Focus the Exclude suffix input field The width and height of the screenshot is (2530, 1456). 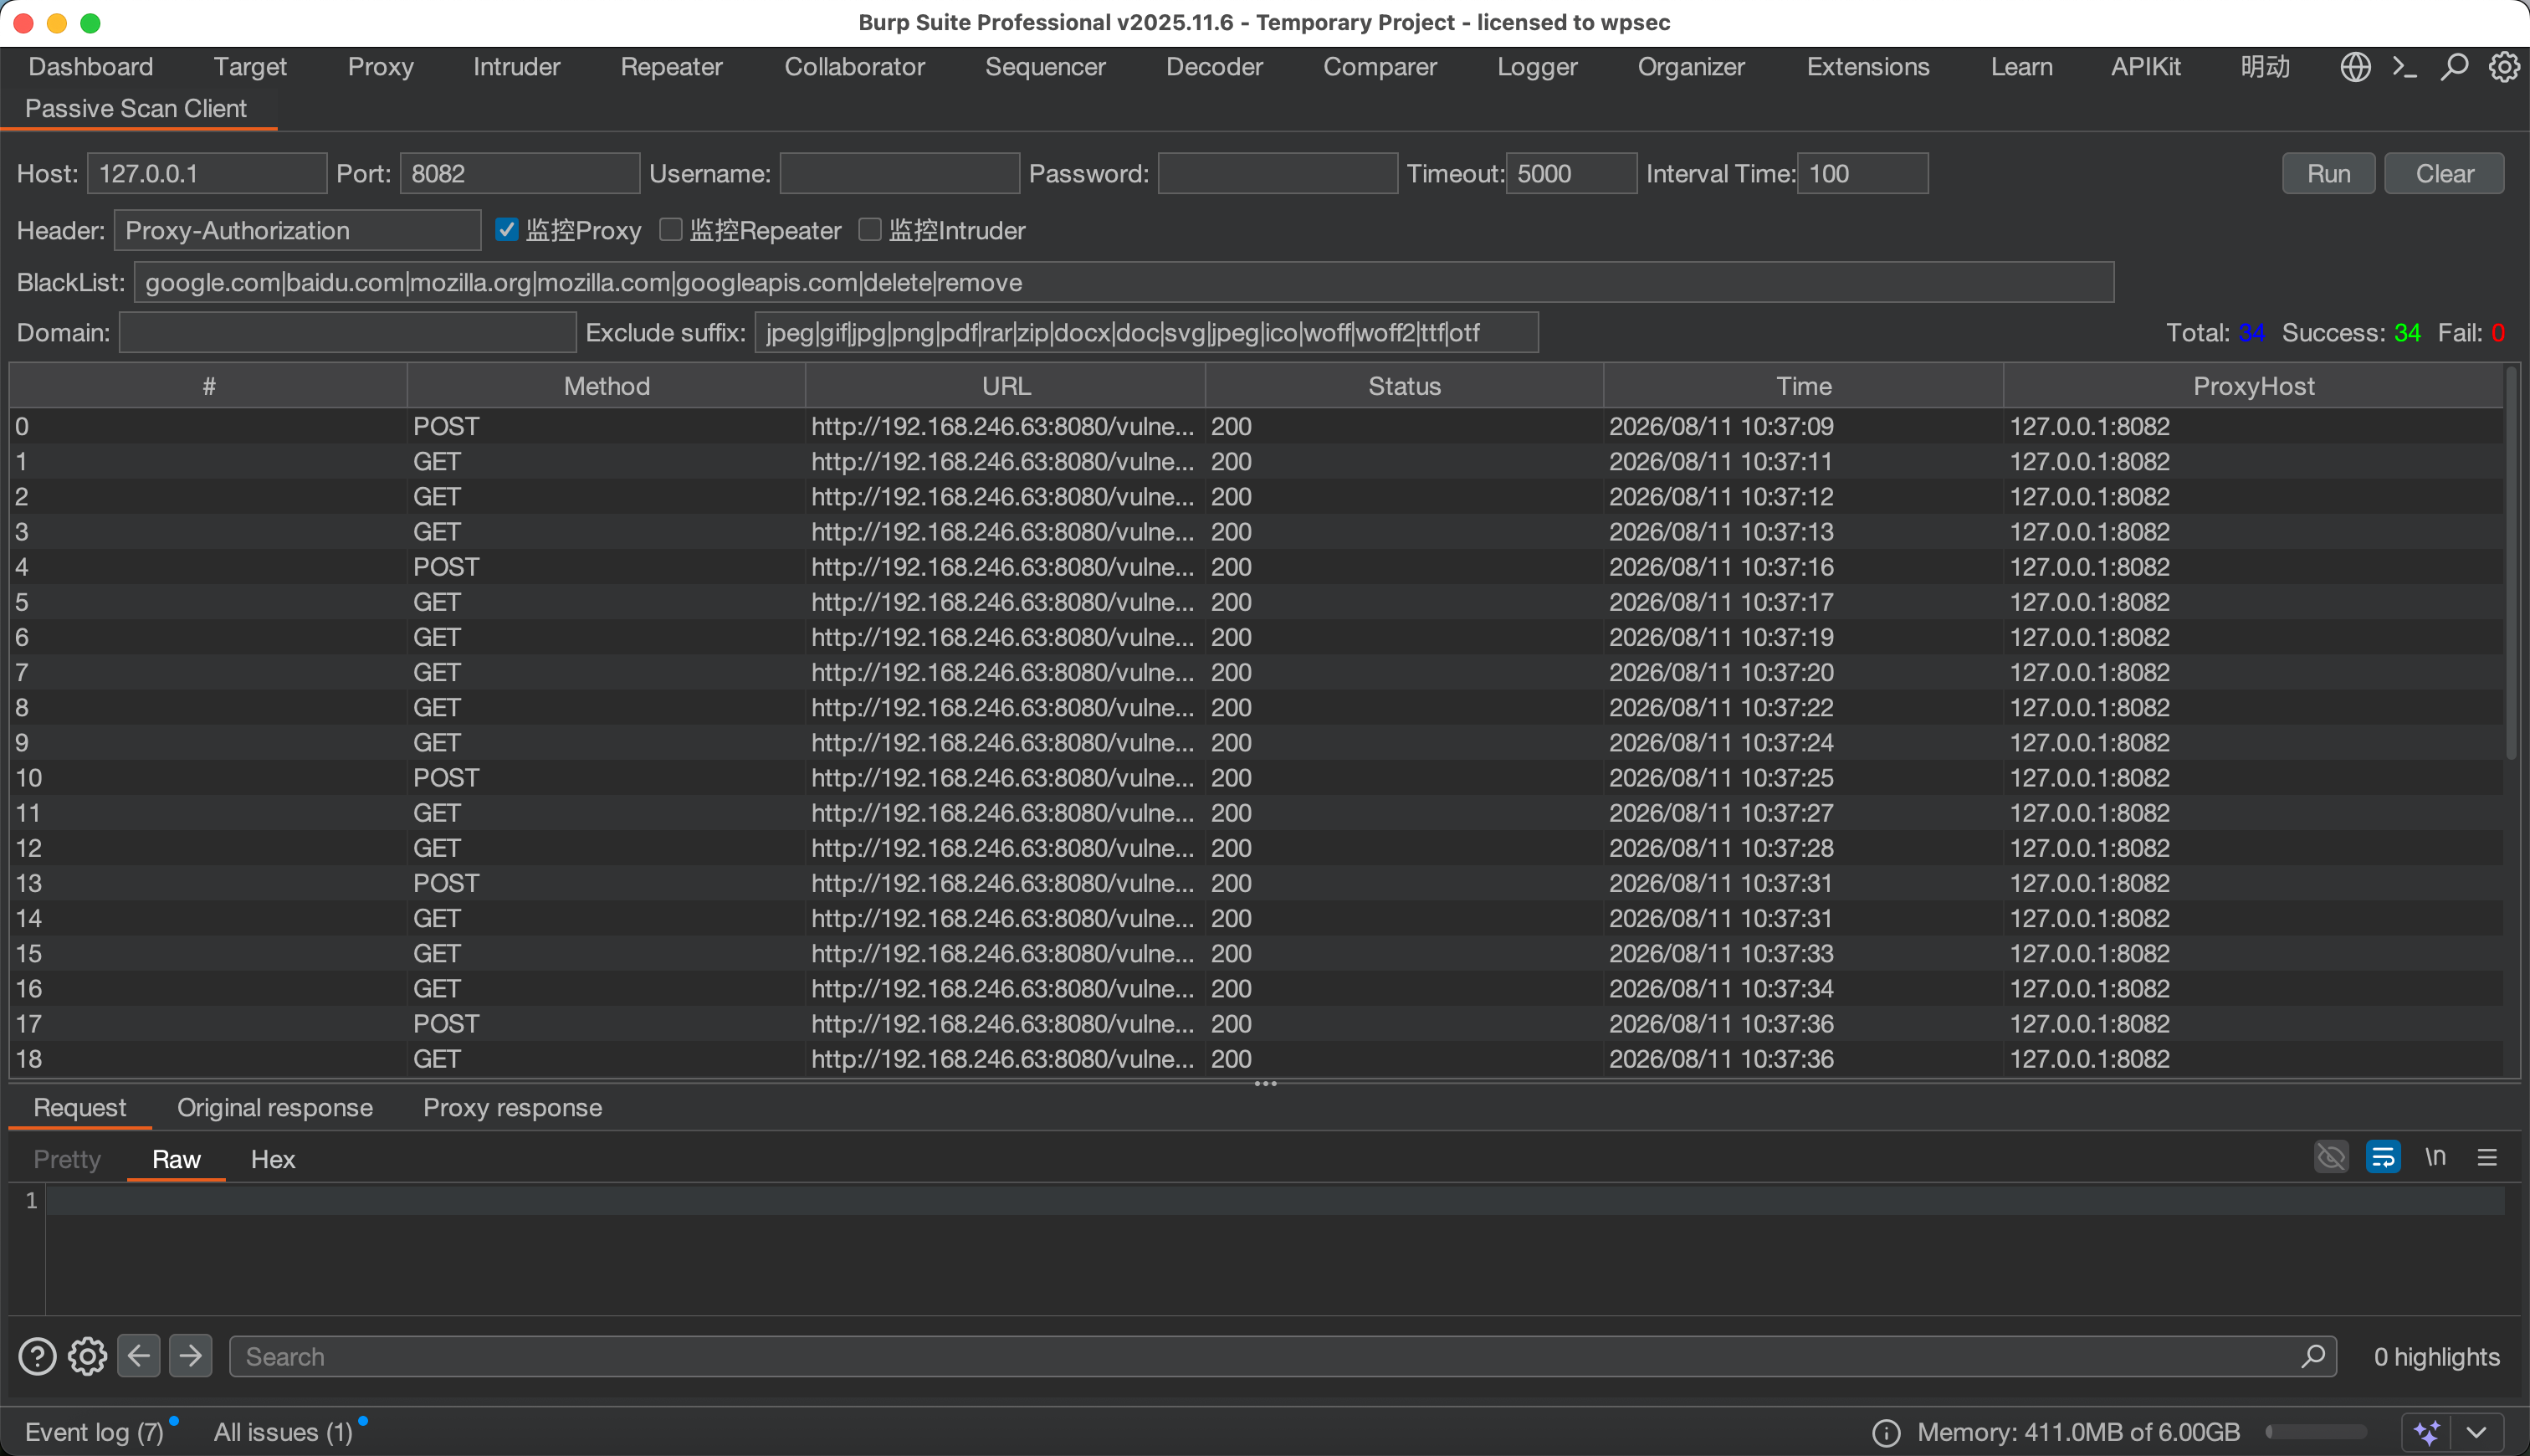(x=1145, y=332)
